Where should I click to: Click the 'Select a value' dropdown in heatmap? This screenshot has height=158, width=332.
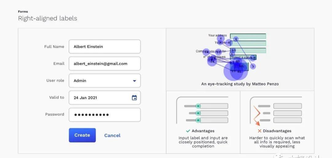[243, 57]
